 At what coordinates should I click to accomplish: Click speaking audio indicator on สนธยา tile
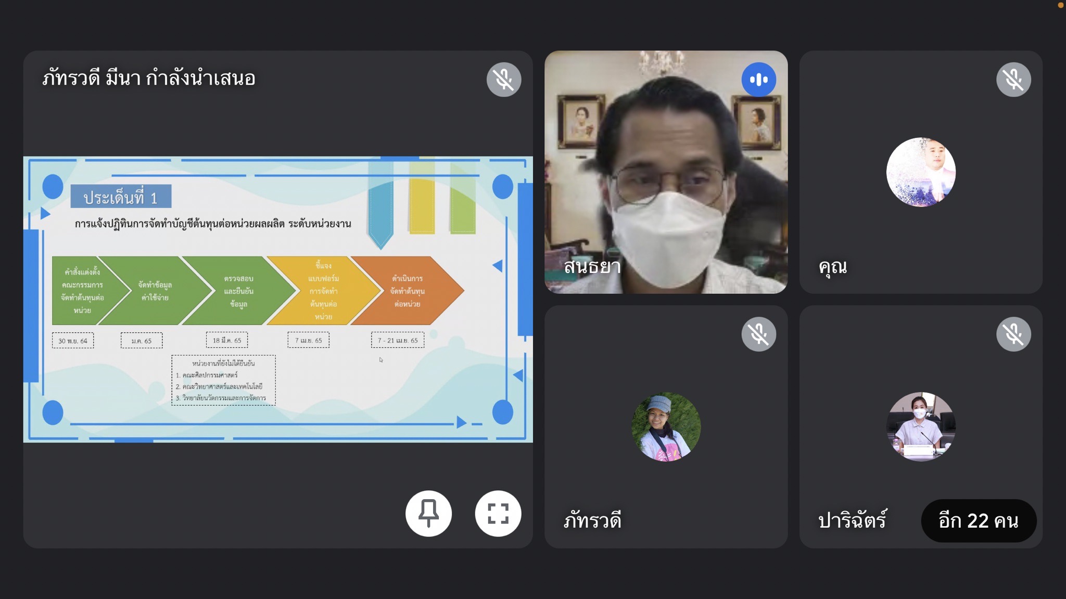coord(758,80)
